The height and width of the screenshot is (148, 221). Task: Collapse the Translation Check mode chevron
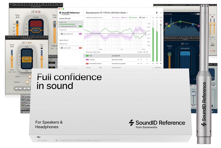[x=147, y=64]
